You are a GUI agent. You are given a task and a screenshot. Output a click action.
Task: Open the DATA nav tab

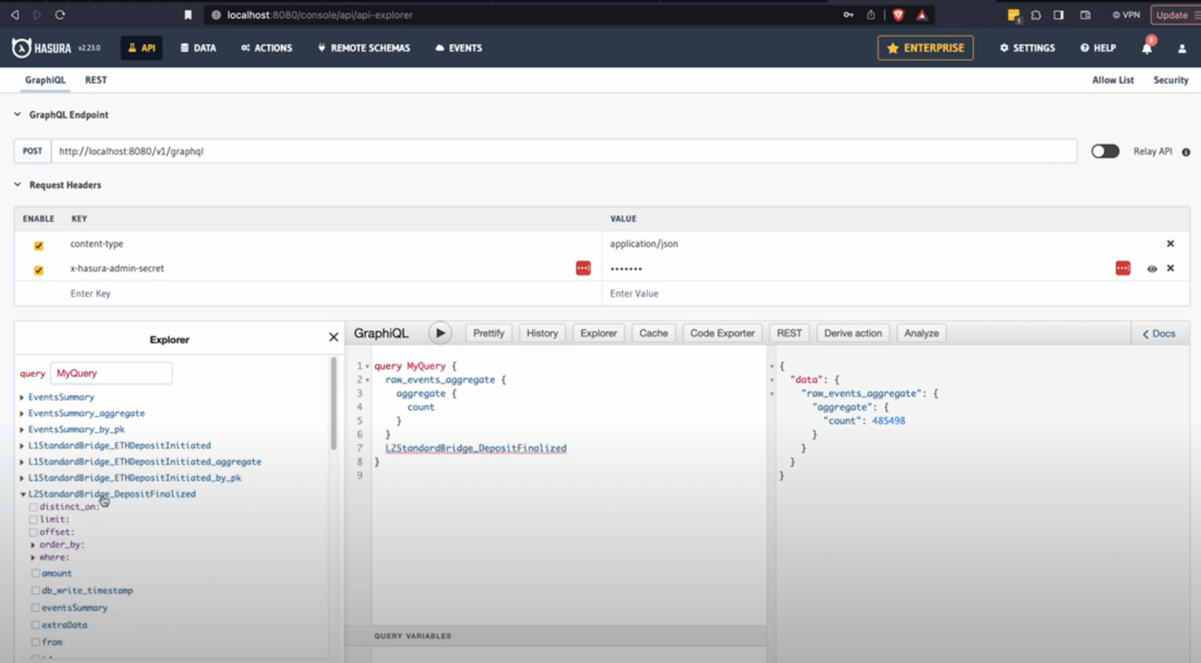coord(198,48)
